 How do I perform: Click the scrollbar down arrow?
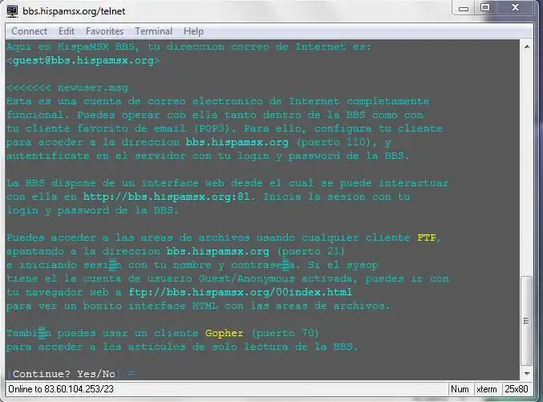(x=527, y=374)
